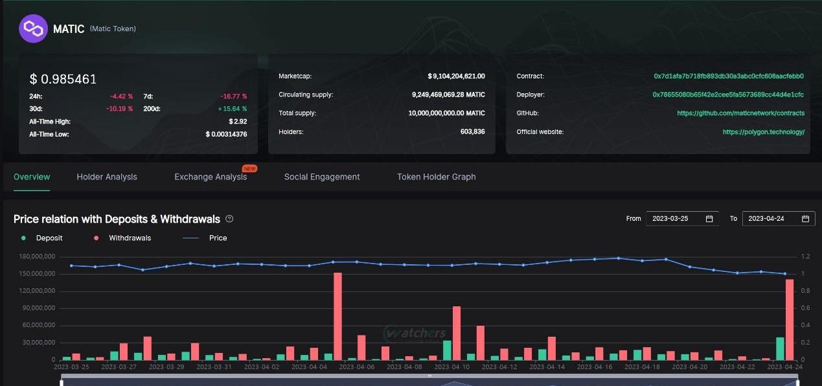Viewport: 822px width, 386px height.
Task: Click the MATIC Polygon logo icon
Action: 33,28
